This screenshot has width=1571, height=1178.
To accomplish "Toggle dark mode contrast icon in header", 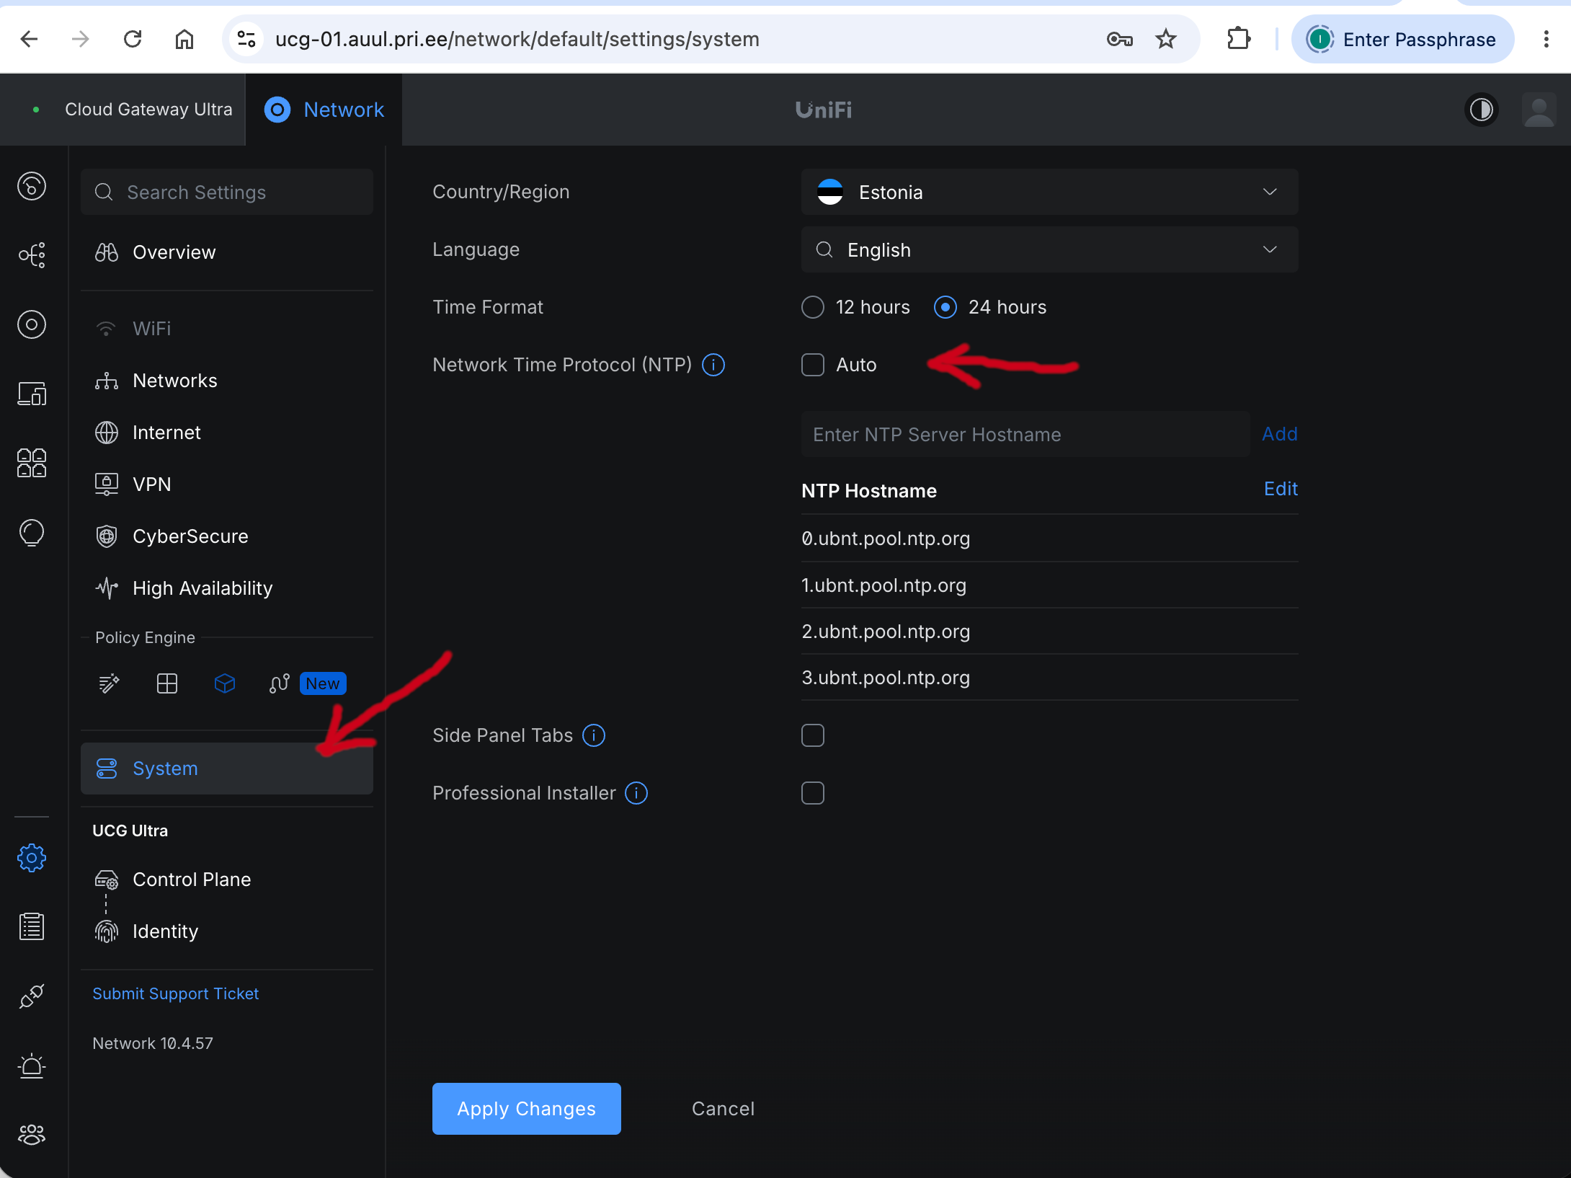I will (1481, 110).
